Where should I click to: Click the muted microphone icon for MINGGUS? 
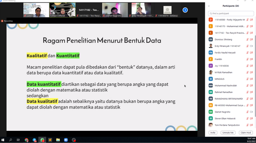tap(247, 79)
